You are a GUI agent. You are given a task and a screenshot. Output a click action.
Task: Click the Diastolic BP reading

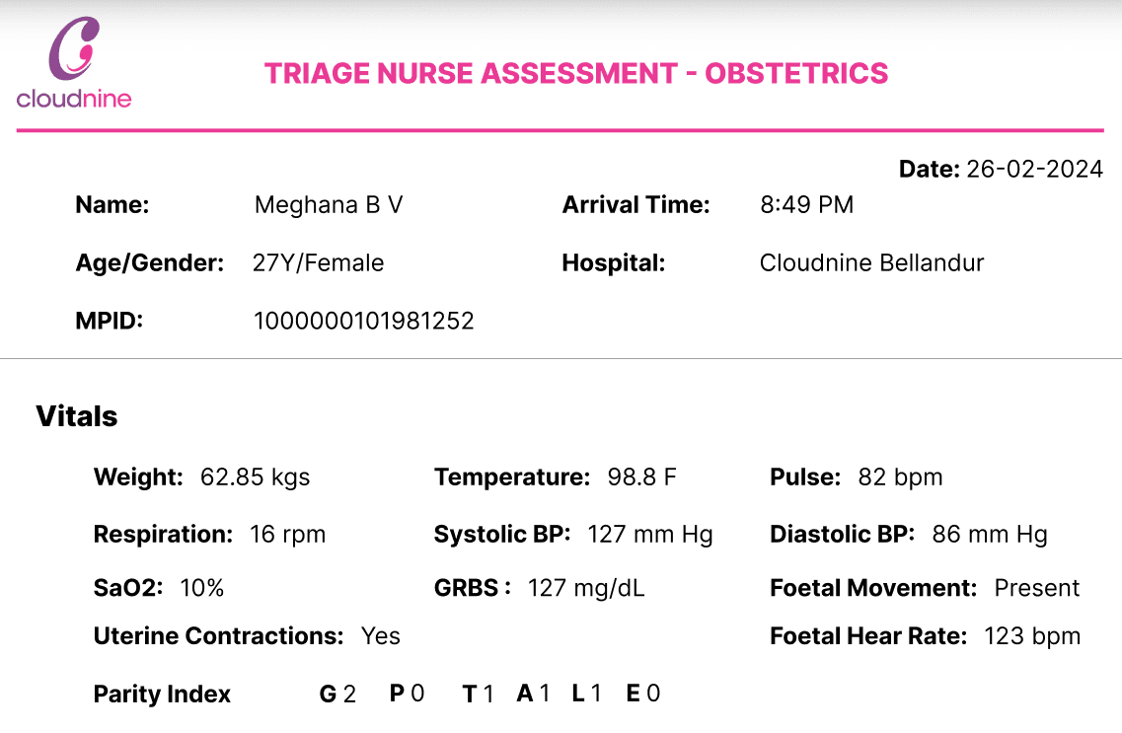click(989, 535)
